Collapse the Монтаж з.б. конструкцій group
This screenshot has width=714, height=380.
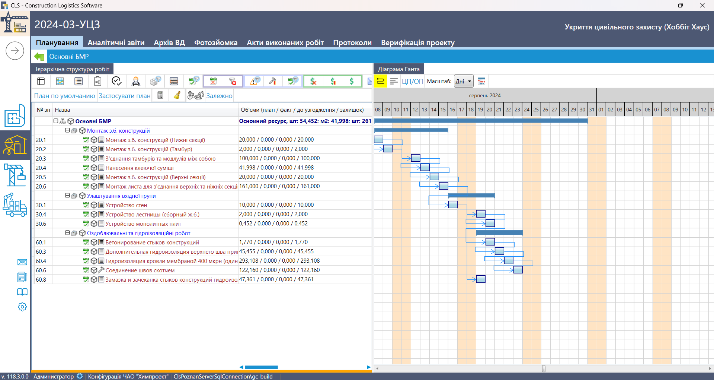(x=67, y=130)
